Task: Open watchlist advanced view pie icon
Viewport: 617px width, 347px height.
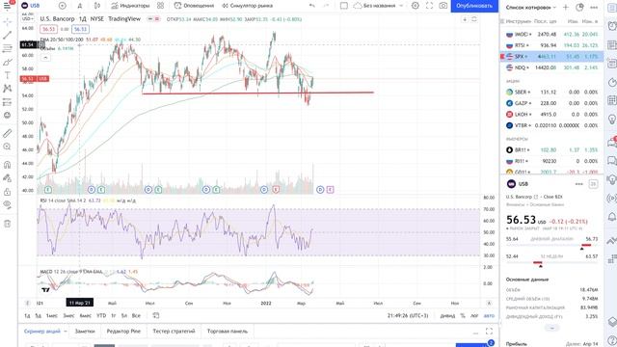Action: click(579, 7)
